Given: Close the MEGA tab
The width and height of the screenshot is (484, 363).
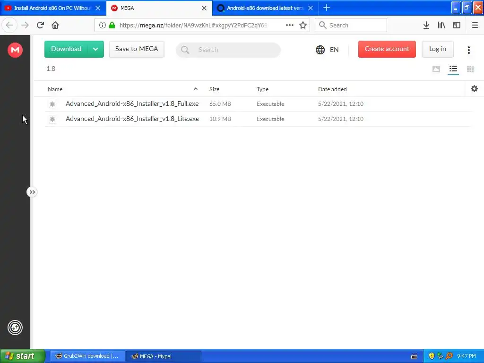Looking at the screenshot, I should click(204, 8).
